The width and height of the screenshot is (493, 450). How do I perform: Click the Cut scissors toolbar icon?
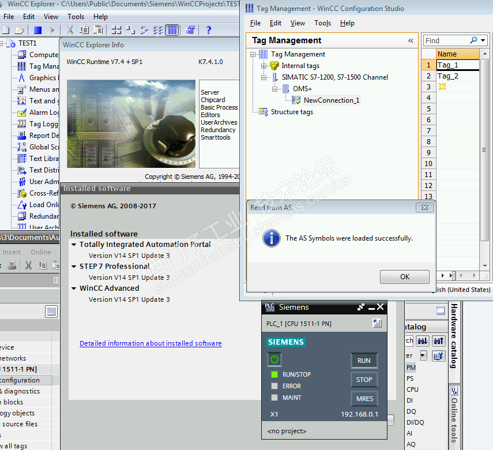70,30
